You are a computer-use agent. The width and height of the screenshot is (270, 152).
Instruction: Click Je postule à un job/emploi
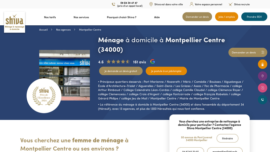click(166, 71)
